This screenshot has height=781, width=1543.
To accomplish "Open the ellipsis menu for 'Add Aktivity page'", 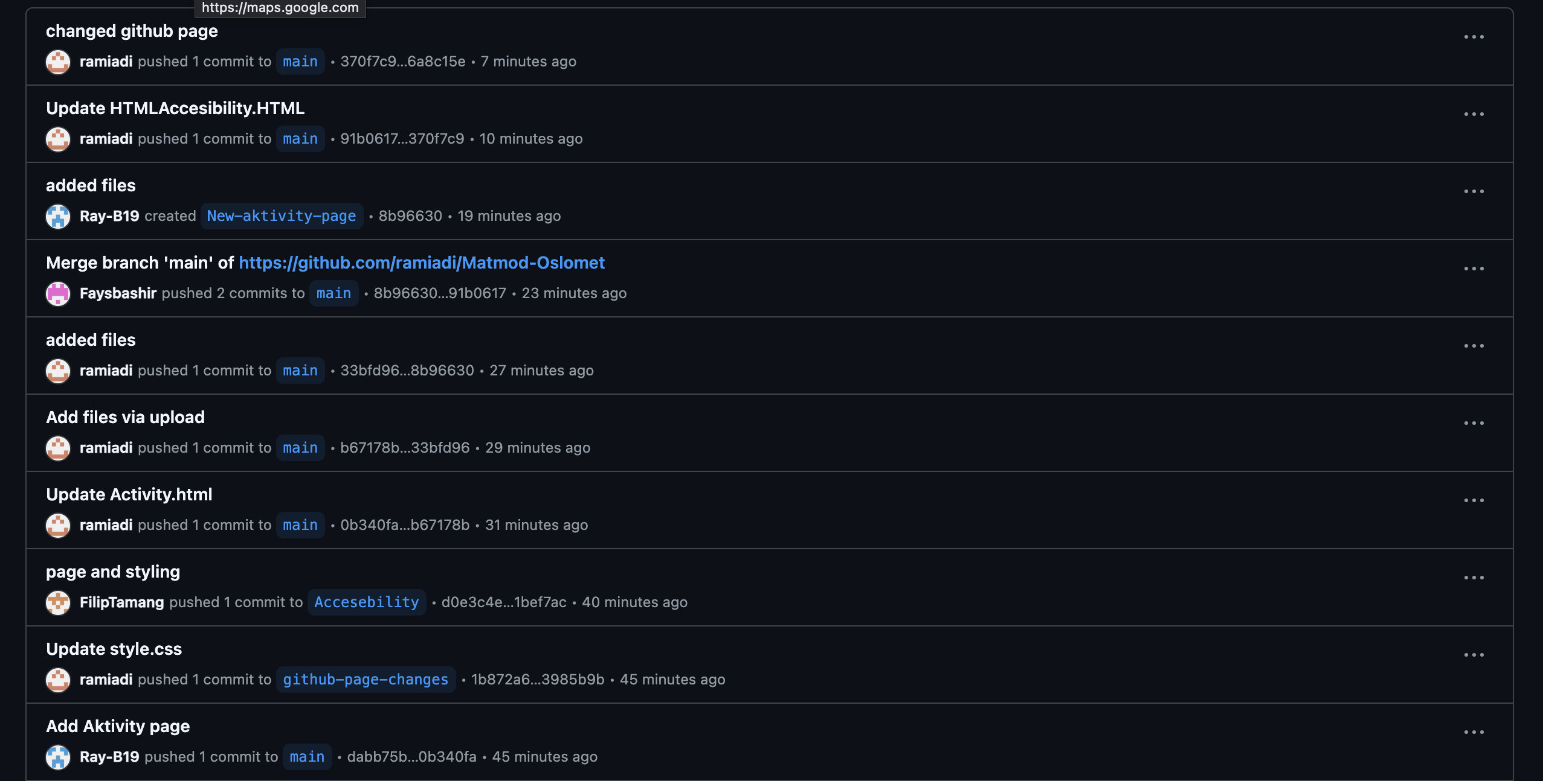I will tap(1474, 732).
